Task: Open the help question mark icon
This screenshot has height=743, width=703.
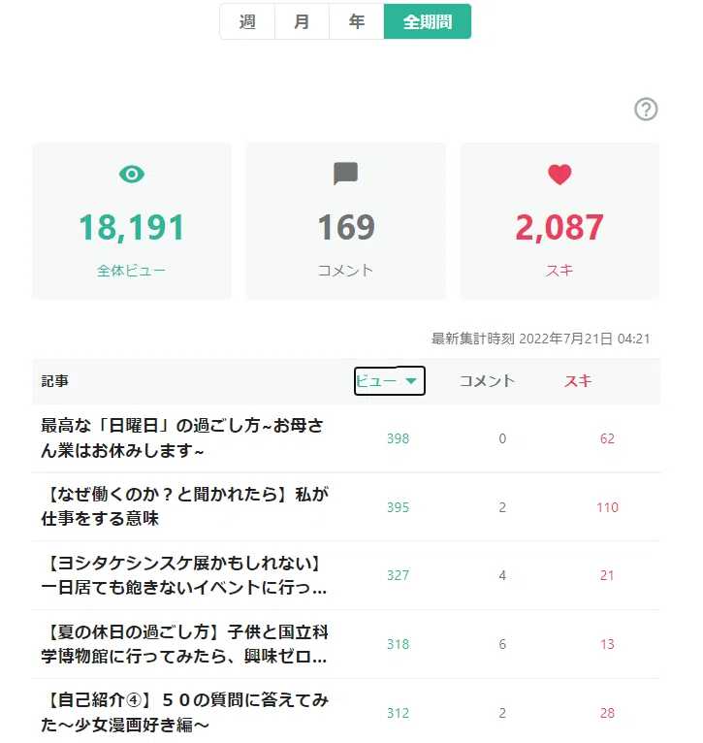Action: click(x=646, y=110)
